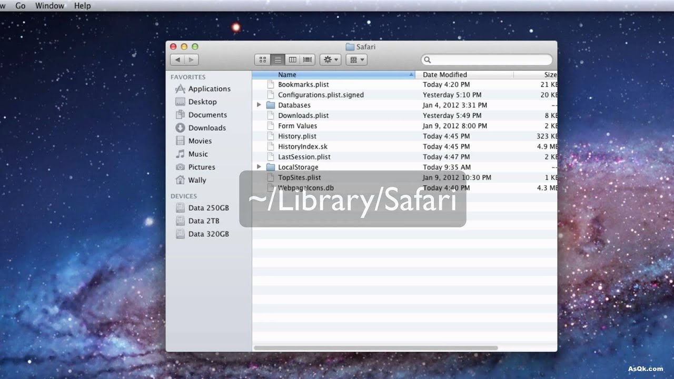Image resolution: width=674 pixels, height=379 pixels.
Task: Select the Data 320GB drive
Action: 202,234
